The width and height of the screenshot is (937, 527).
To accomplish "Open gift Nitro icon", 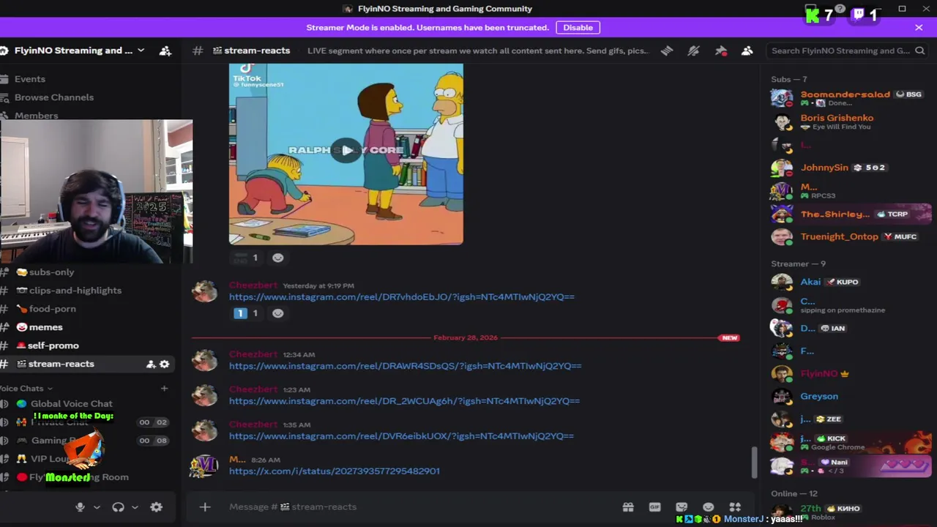I will [x=628, y=507].
